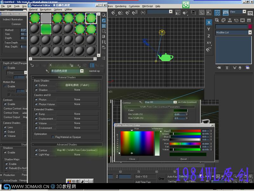Click the Falloff Surface shader map button
This screenshot has width=254, height=191.
pos(77,85)
